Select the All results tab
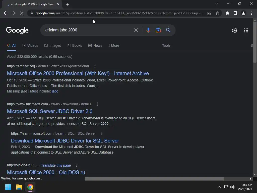This screenshot has width=257, height=193. pyautogui.click(x=12, y=45)
